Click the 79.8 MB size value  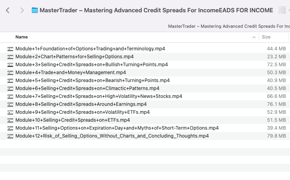(x=277, y=136)
